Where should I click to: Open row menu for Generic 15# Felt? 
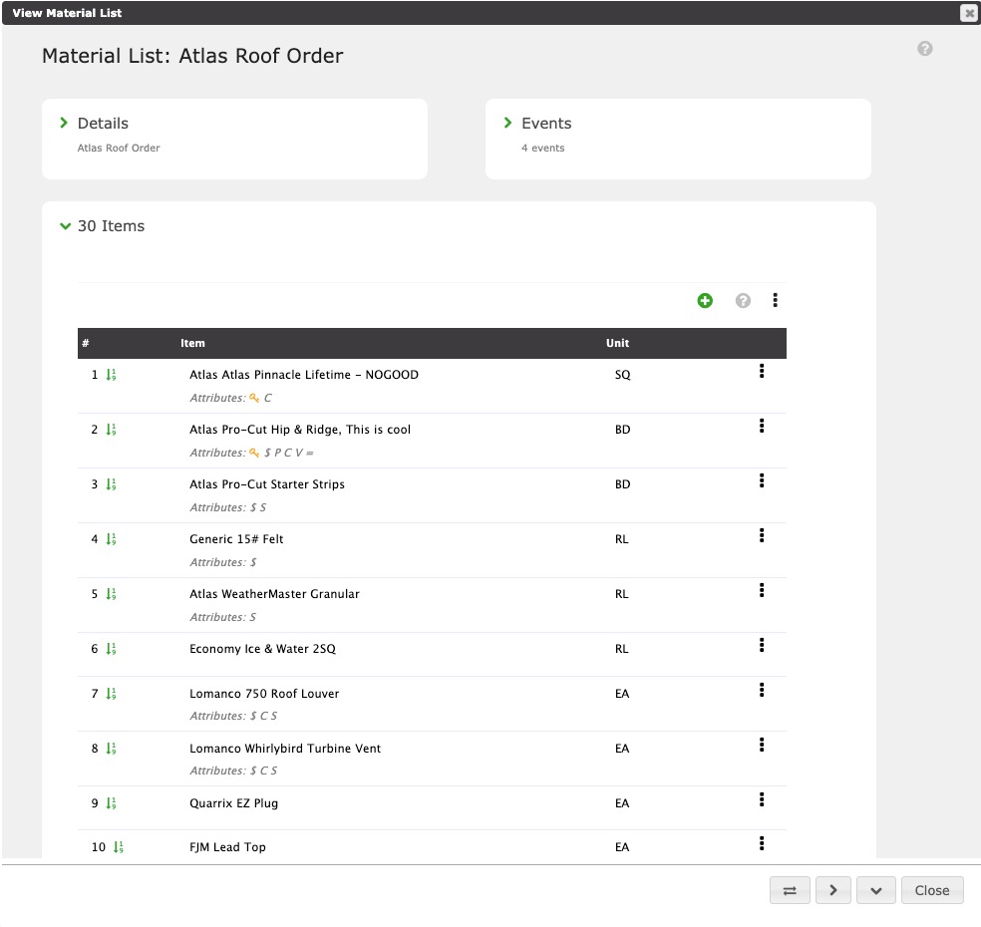point(761,535)
